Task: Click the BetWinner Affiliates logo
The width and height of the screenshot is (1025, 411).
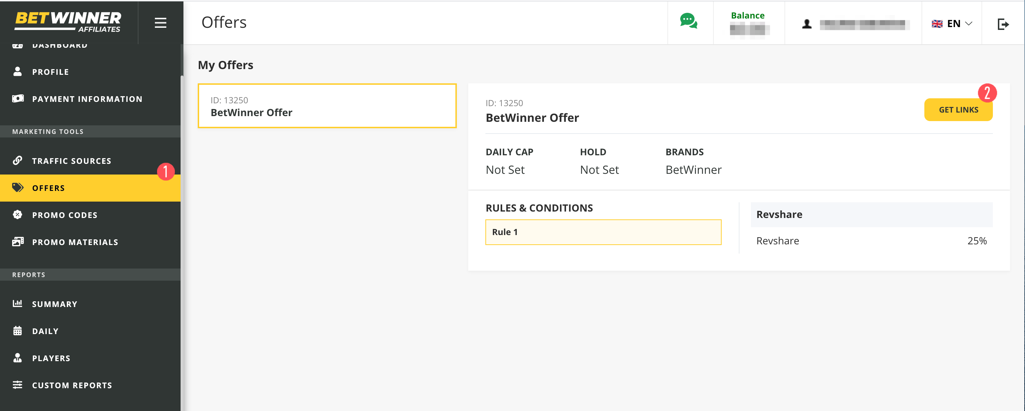Action: 68,22
